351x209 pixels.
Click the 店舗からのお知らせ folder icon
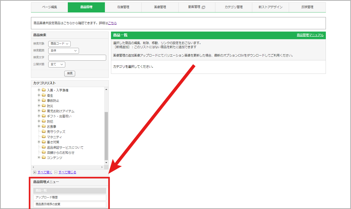tap(44, 152)
